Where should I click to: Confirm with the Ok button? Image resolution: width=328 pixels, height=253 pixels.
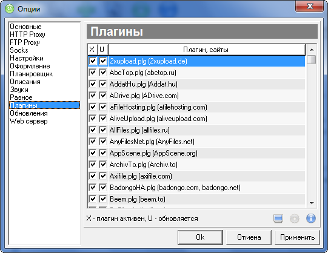point(200,237)
